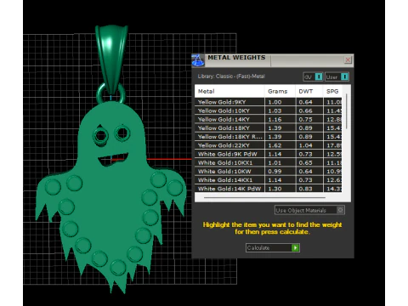Close the Metal Weights dialog
Screen dimensions: 408x306
point(348,59)
